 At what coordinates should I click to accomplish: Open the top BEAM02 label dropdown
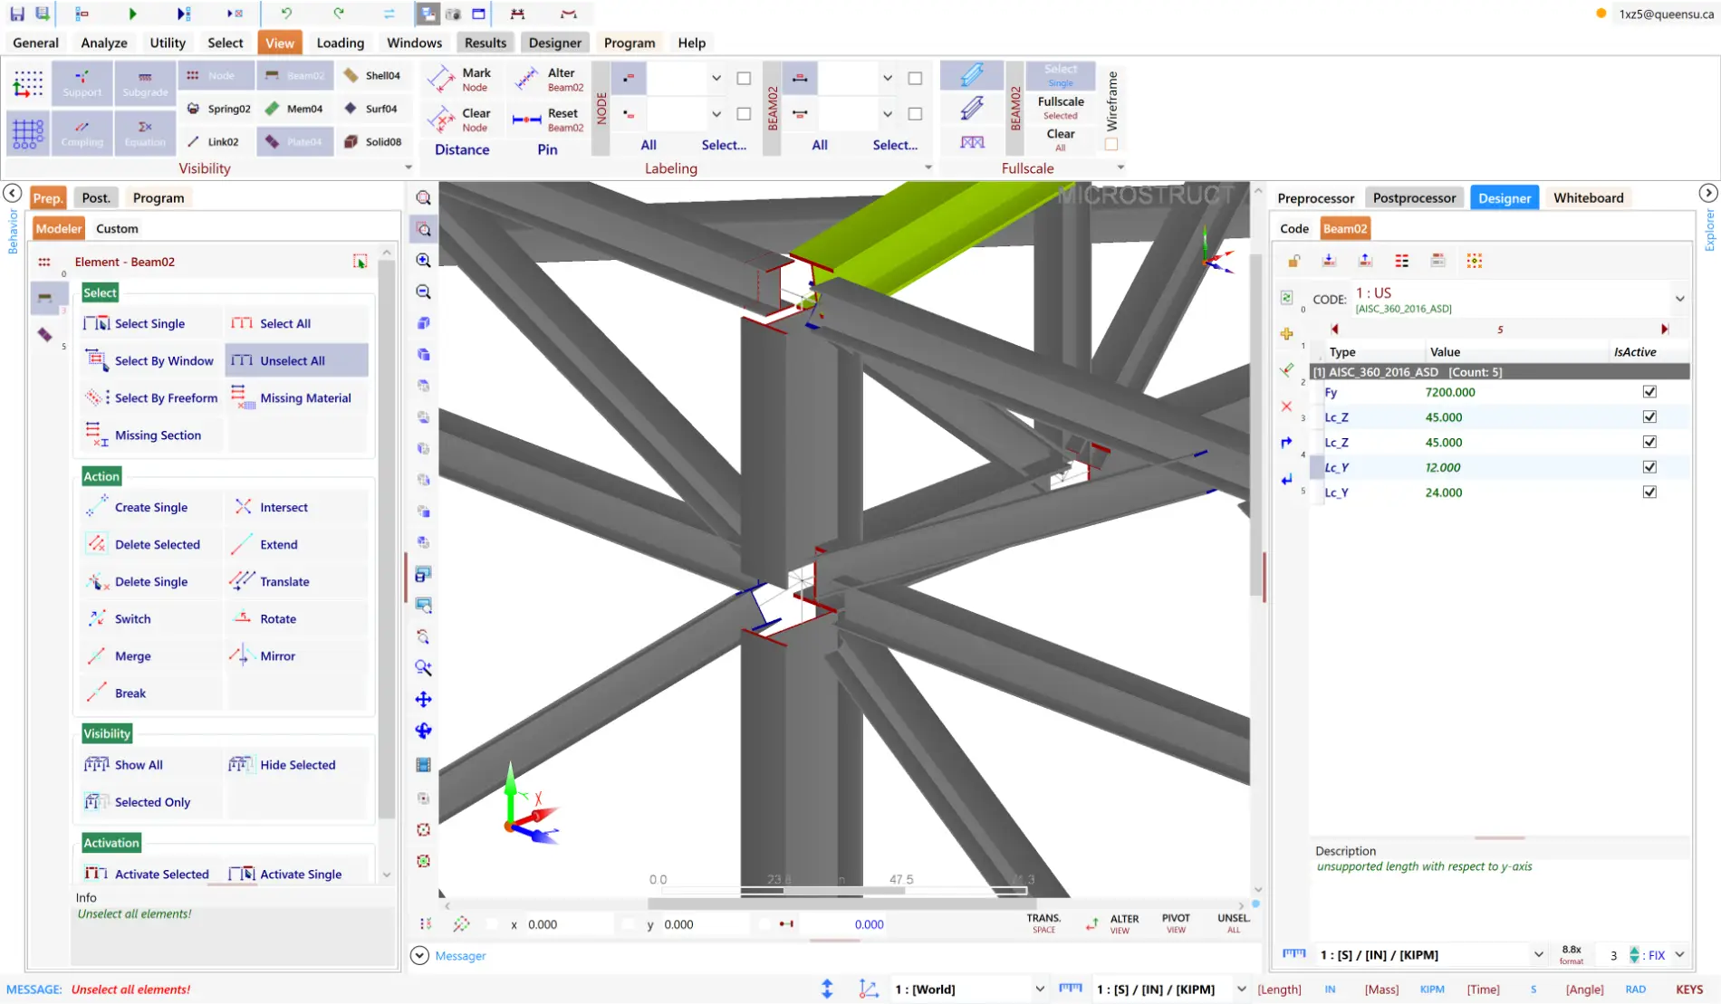click(888, 78)
